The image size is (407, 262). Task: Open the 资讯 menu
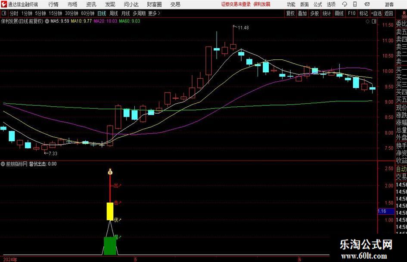(91, 4)
